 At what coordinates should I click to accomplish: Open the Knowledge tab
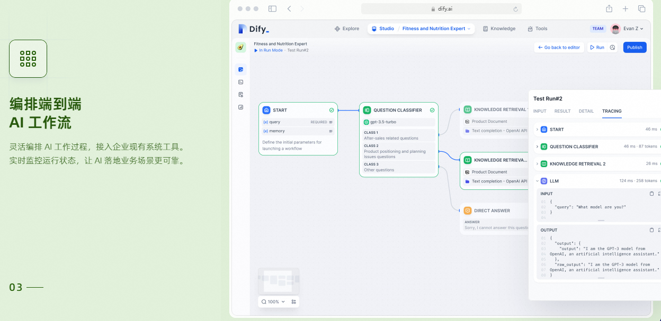pyautogui.click(x=499, y=29)
